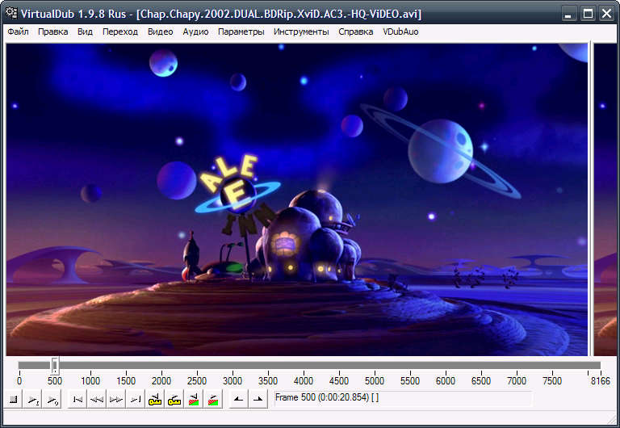This screenshot has width=620, height=428.
Task: Jump to the end of the video
Action: [x=136, y=399]
